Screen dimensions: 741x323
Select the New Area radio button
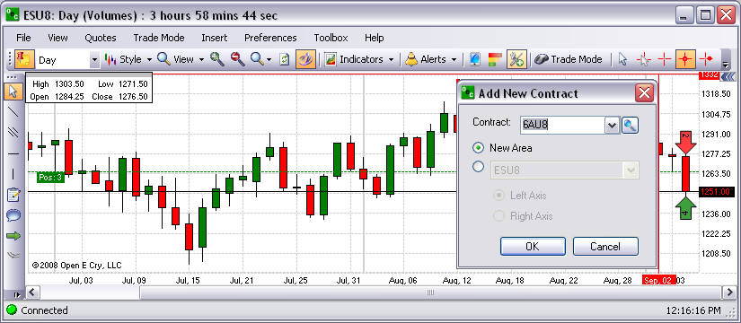[478, 148]
